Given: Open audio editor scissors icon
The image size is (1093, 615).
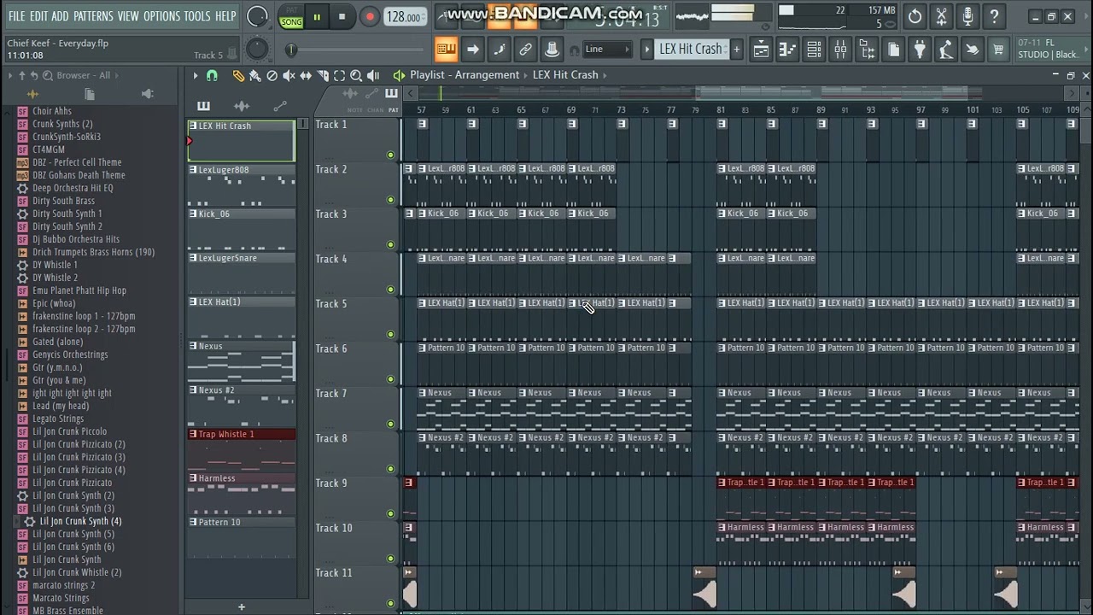Looking at the screenshot, I should (941, 16).
